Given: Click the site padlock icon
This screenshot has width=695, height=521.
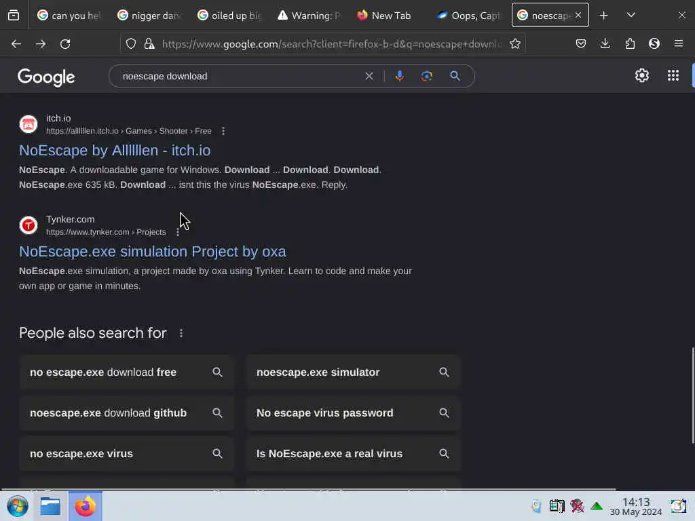Looking at the screenshot, I should (149, 43).
